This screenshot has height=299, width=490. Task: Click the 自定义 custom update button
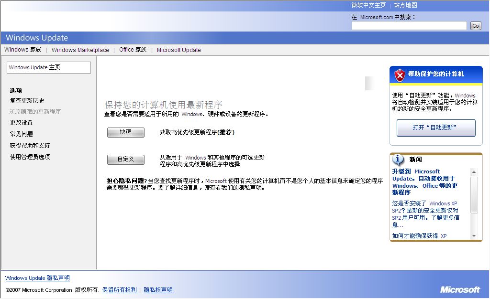click(x=126, y=160)
